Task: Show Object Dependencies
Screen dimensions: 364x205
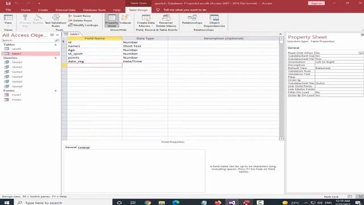Action: (x=214, y=20)
